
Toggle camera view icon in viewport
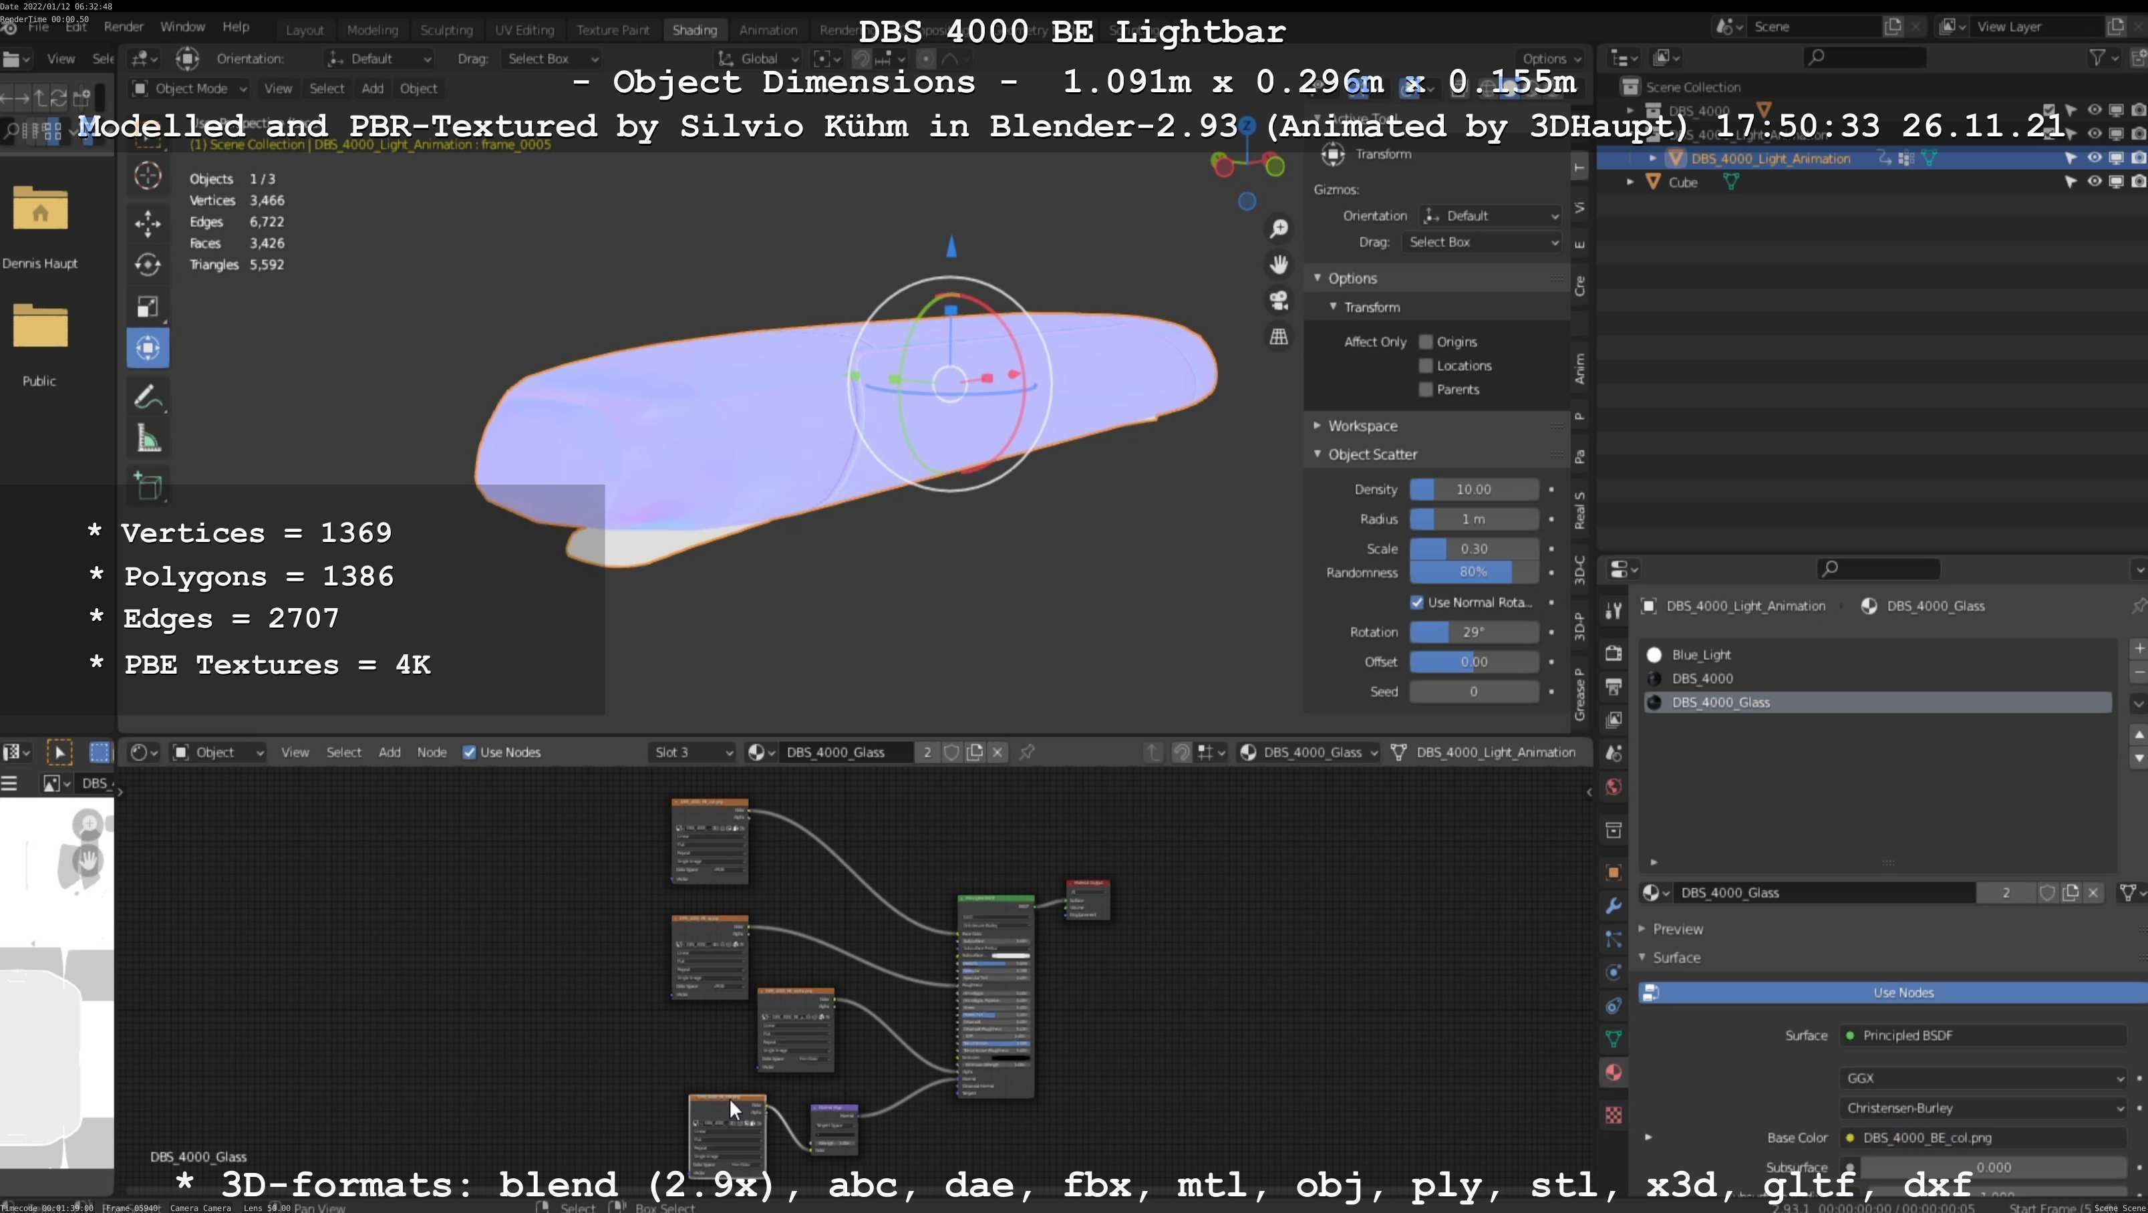[1278, 300]
